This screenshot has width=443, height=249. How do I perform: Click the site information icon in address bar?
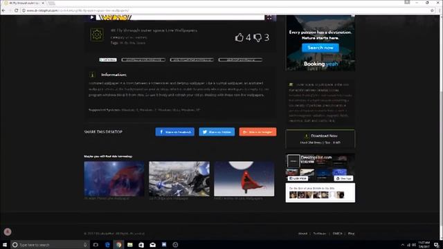(24, 10)
